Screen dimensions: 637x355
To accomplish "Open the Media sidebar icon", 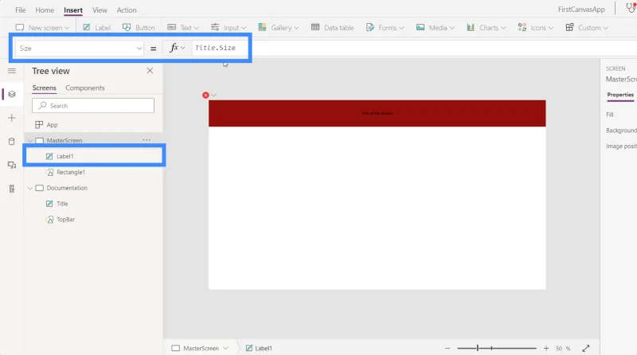I will point(12,165).
